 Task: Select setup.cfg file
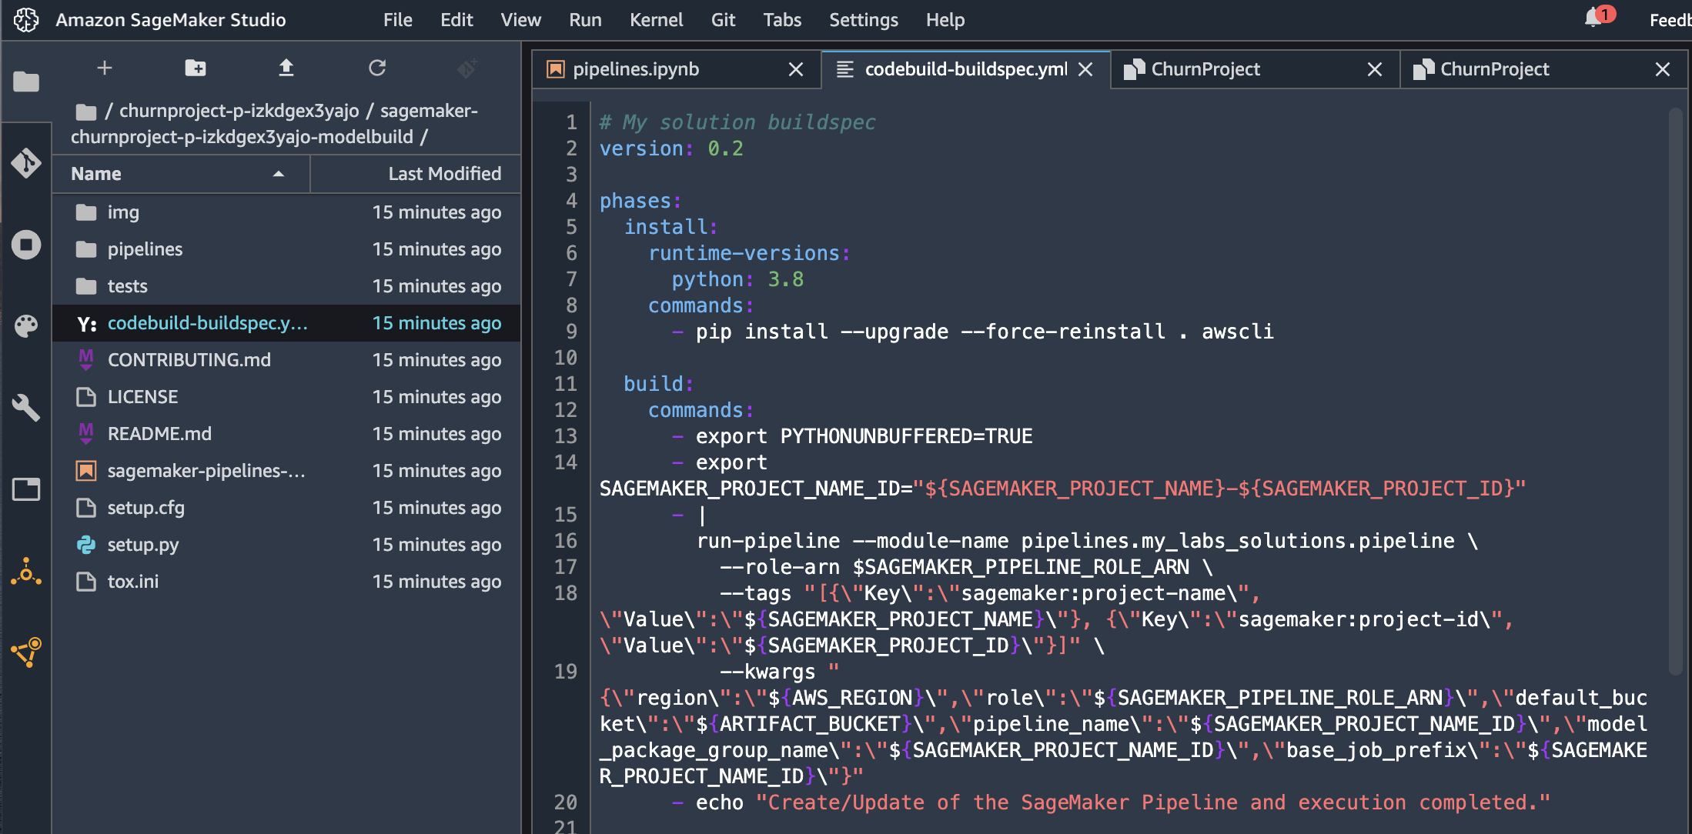tap(286, 508)
